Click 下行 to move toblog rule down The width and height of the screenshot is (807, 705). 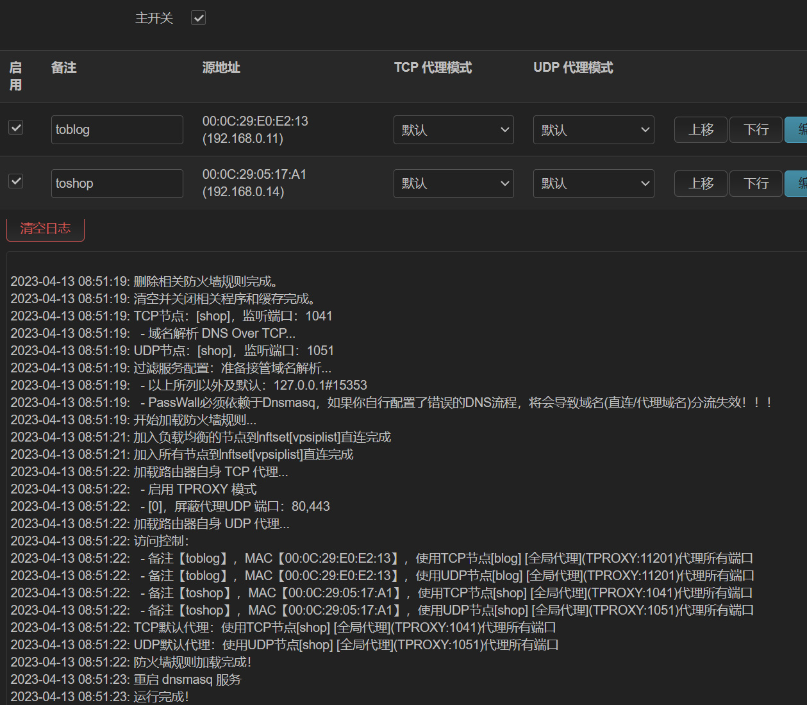755,129
